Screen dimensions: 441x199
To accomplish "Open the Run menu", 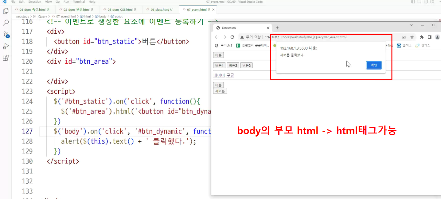I will (x=66, y=2).
